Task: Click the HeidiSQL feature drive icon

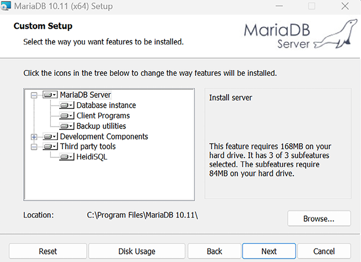Action: click(67, 158)
